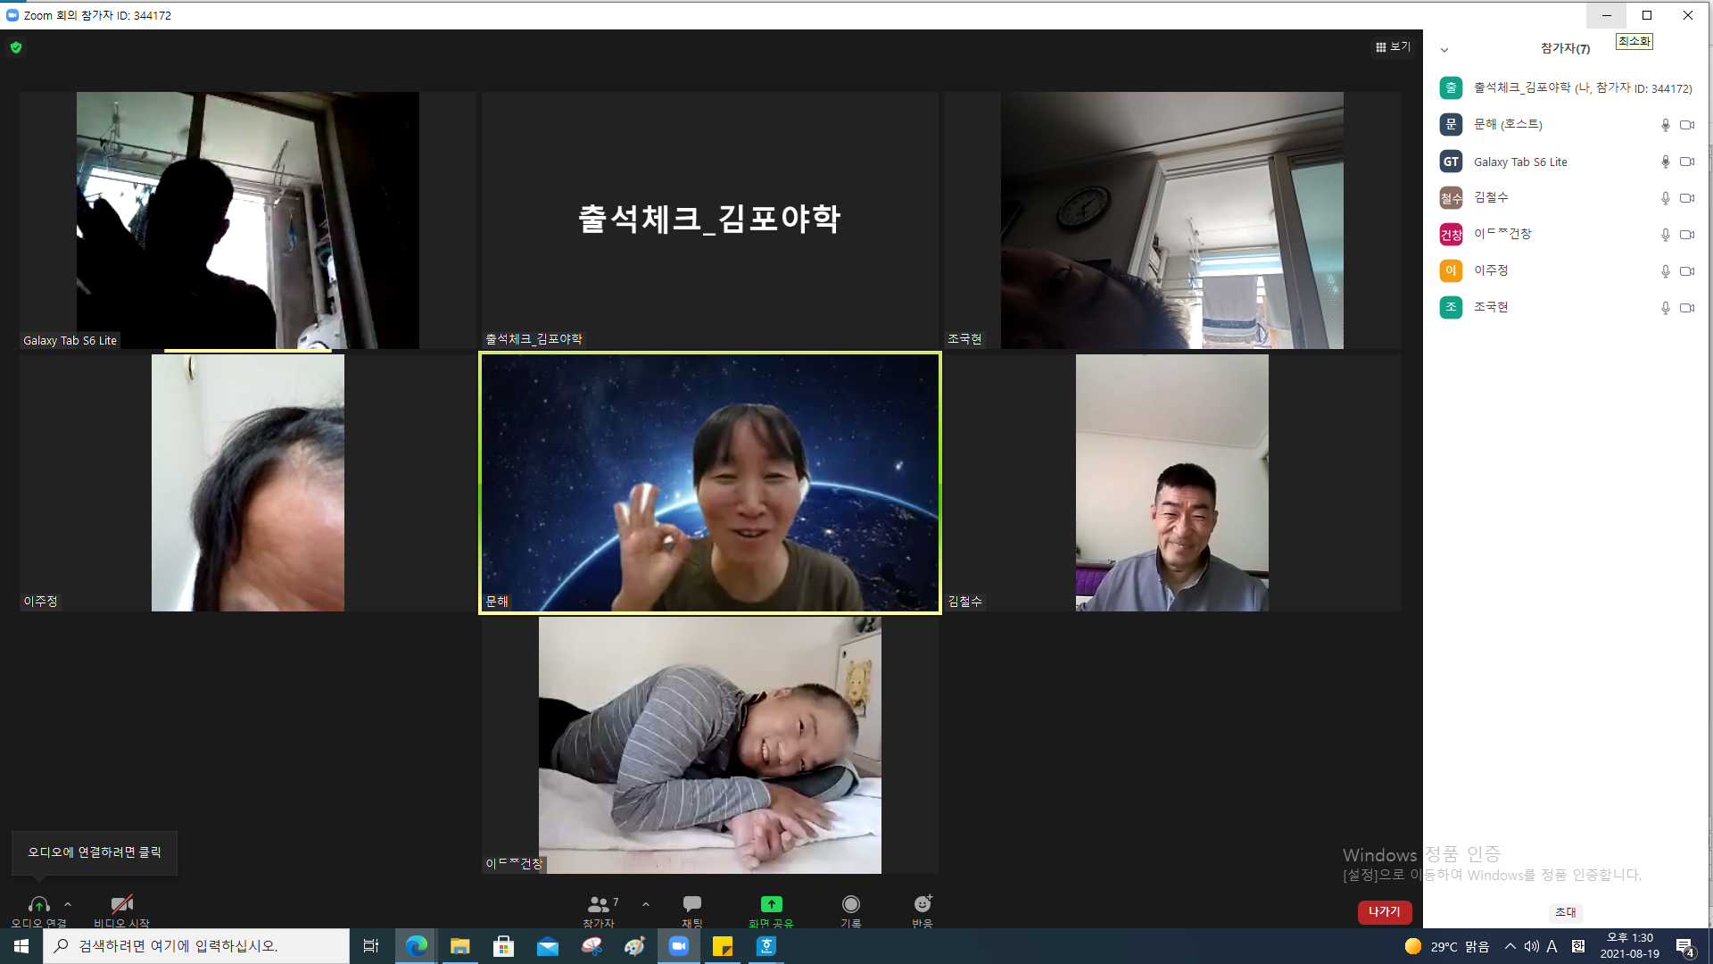The image size is (1713, 964).
Task: Click the highlighted 문해 speaker video
Action: (x=710, y=483)
